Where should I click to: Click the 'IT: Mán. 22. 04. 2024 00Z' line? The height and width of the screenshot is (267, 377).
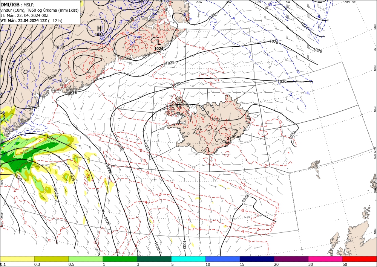pyautogui.click(x=25, y=15)
